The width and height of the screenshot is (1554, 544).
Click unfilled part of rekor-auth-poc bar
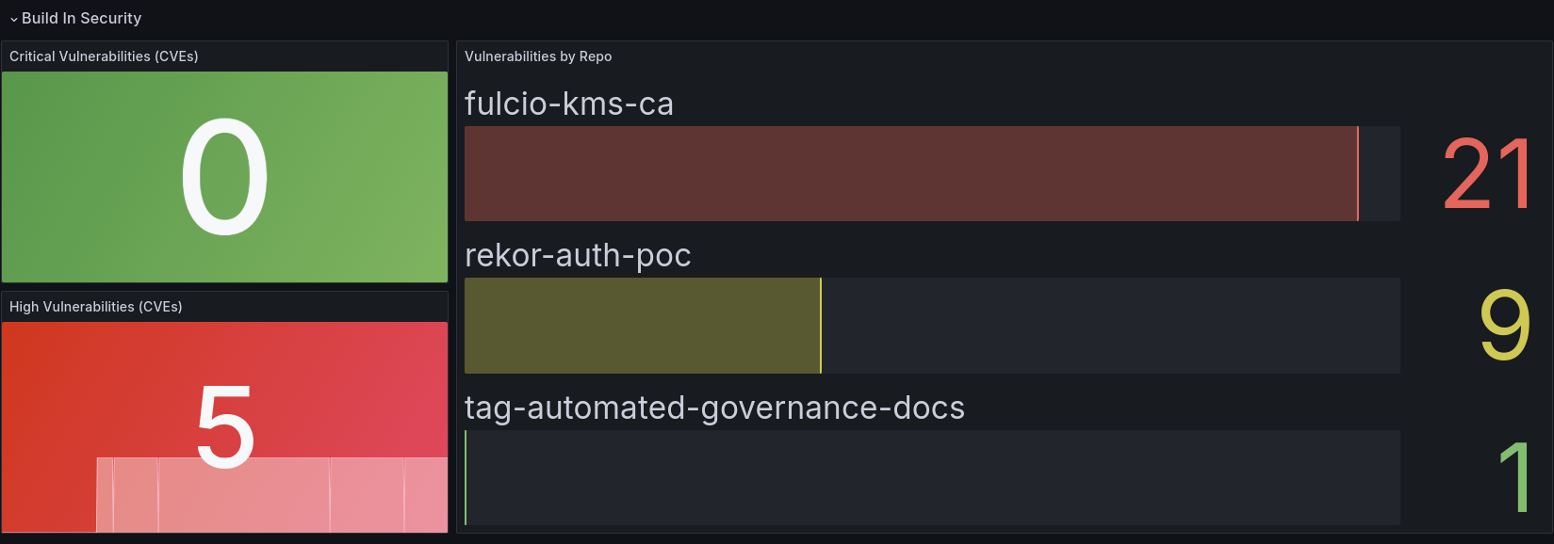pyautogui.click(x=1110, y=326)
